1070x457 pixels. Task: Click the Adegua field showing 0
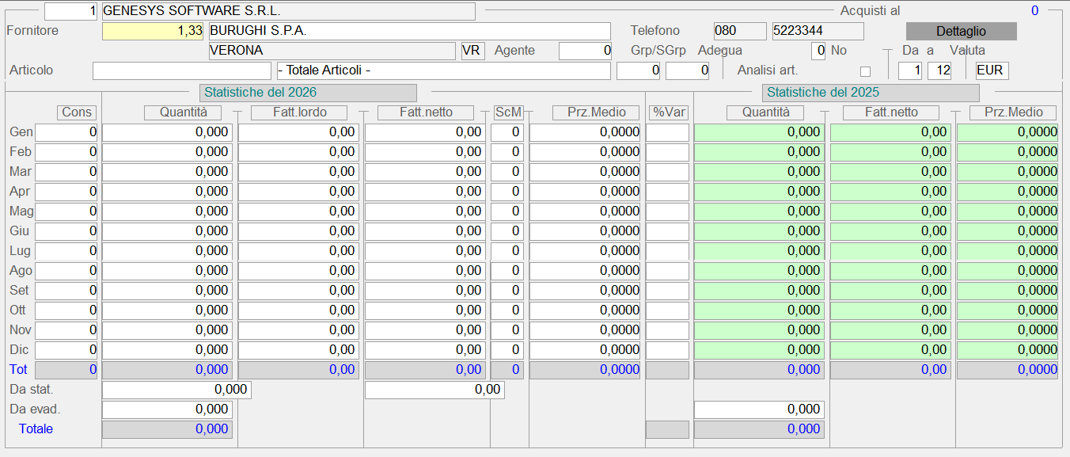(819, 51)
